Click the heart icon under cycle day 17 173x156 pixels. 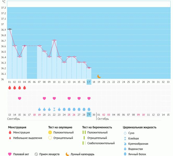click(89, 98)
